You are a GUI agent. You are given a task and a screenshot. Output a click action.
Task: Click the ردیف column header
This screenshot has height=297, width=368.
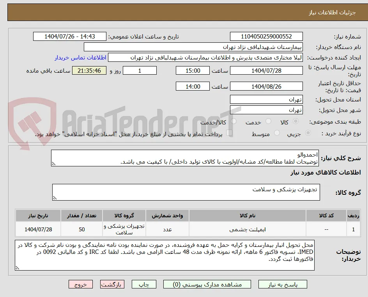pyautogui.click(x=353, y=215)
